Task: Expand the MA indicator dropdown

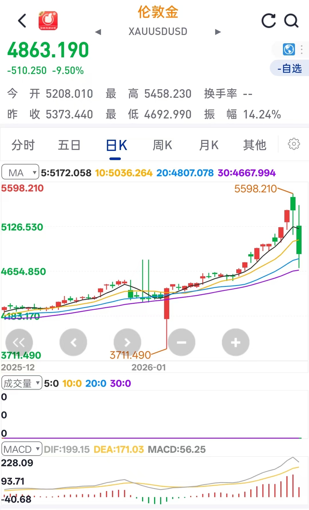Action: click(20, 173)
